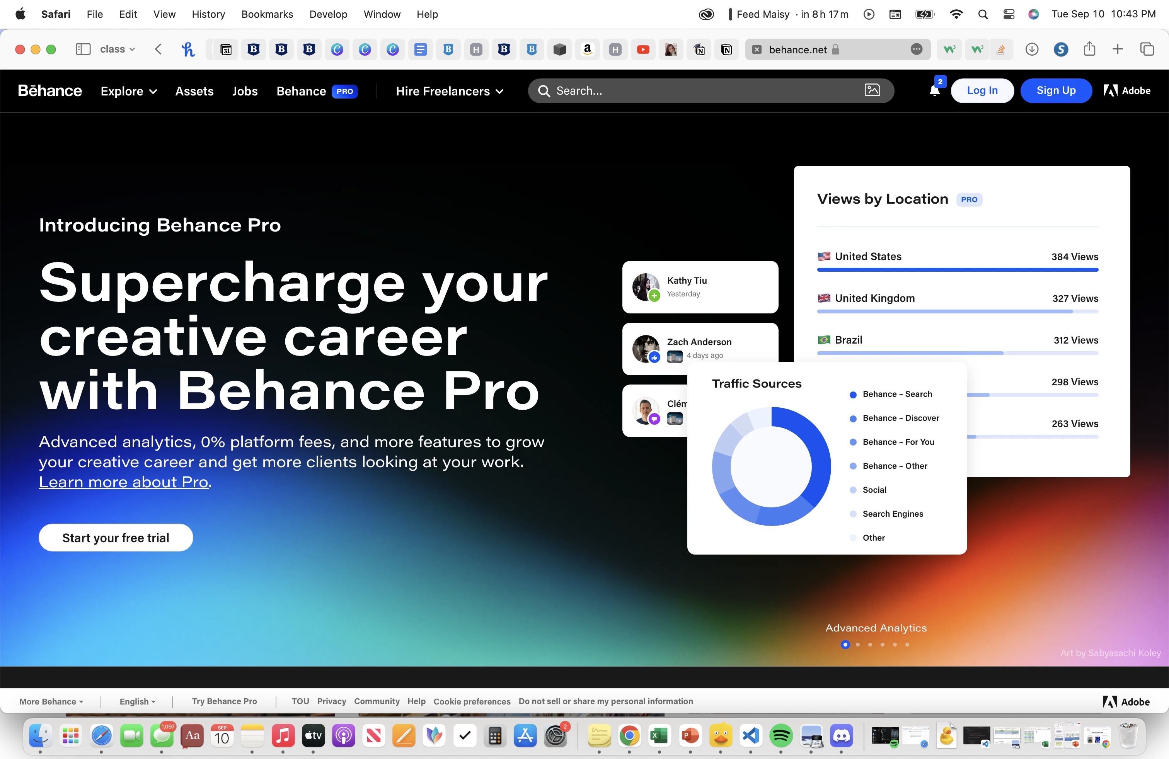1169x759 pixels.
Task: Open Control Center from the menu bar
Action: (x=1009, y=14)
